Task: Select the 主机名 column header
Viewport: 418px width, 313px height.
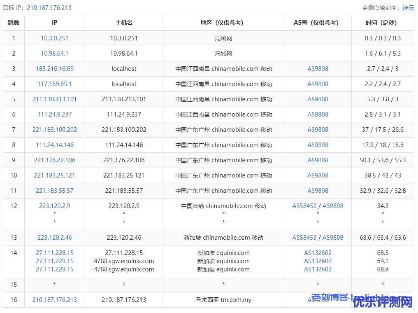Action: click(x=124, y=23)
